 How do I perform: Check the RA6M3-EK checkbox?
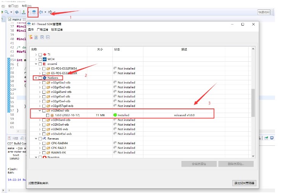(44, 153)
